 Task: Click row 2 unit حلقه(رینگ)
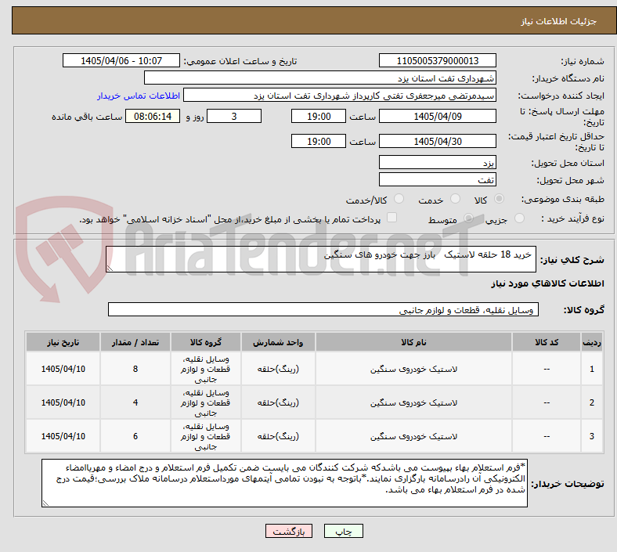[278, 402]
